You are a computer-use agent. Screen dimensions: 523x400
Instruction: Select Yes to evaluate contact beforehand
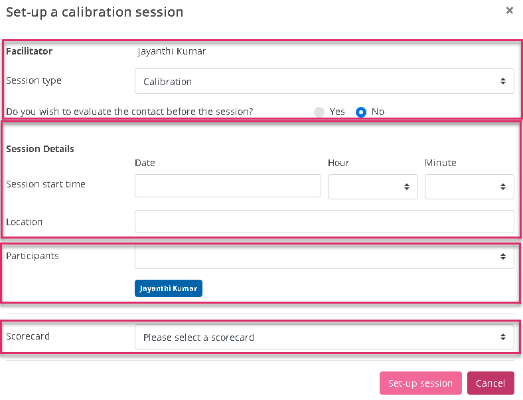[x=320, y=112]
